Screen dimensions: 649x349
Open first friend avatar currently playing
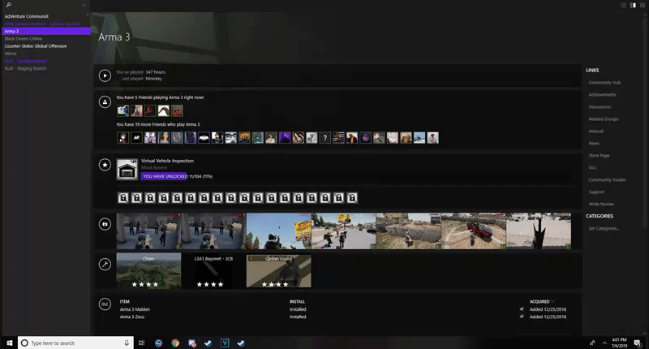[123, 110]
